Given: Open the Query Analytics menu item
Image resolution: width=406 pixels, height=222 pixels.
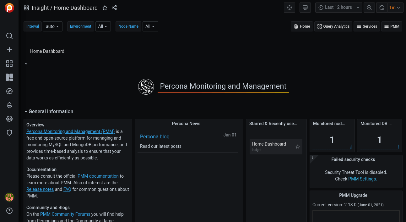Looking at the screenshot, I should coord(333,26).
